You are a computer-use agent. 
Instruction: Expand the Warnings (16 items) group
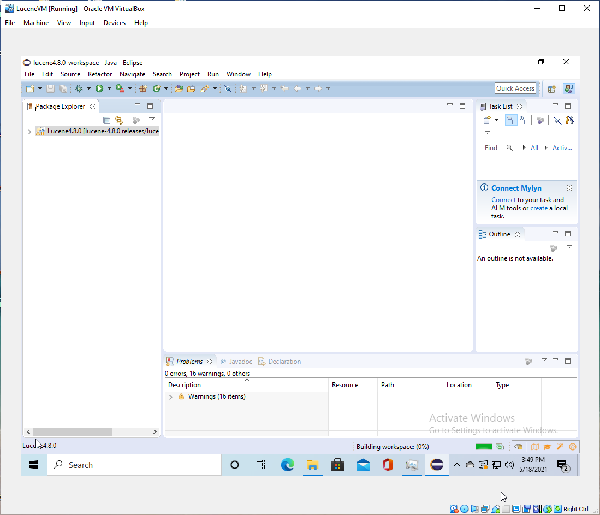point(170,397)
